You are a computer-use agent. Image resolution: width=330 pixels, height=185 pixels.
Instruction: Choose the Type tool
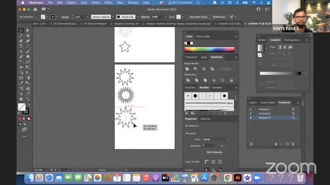pos(21,46)
